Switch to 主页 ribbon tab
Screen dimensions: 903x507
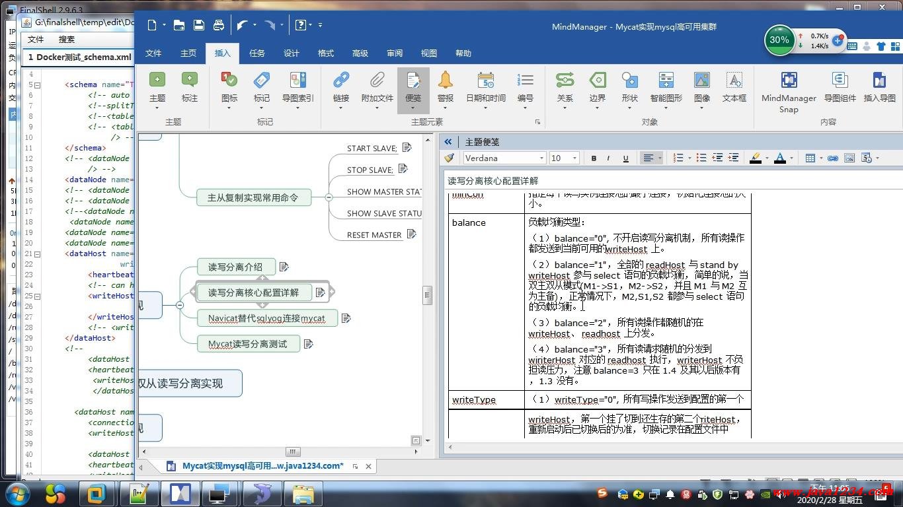188,53
